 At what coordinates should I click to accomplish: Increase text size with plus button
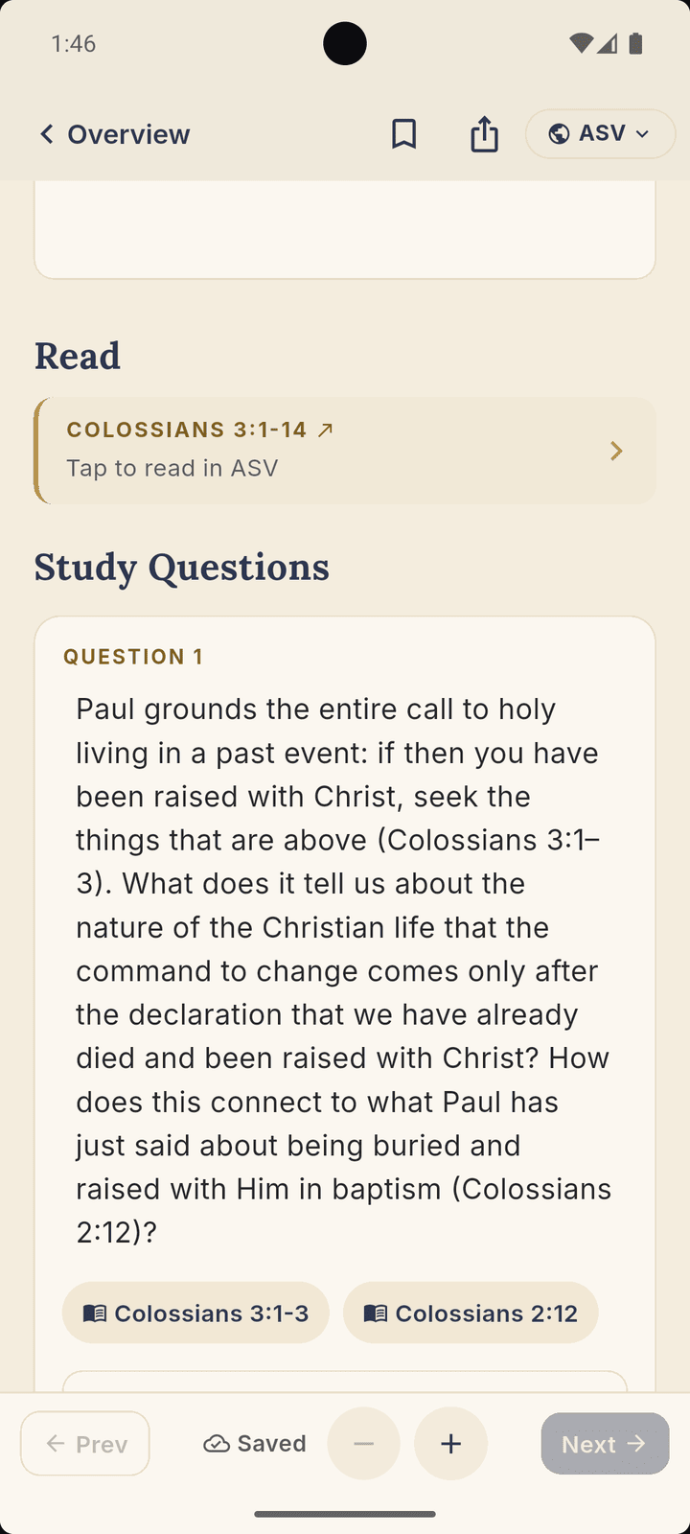coord(450,1443)
